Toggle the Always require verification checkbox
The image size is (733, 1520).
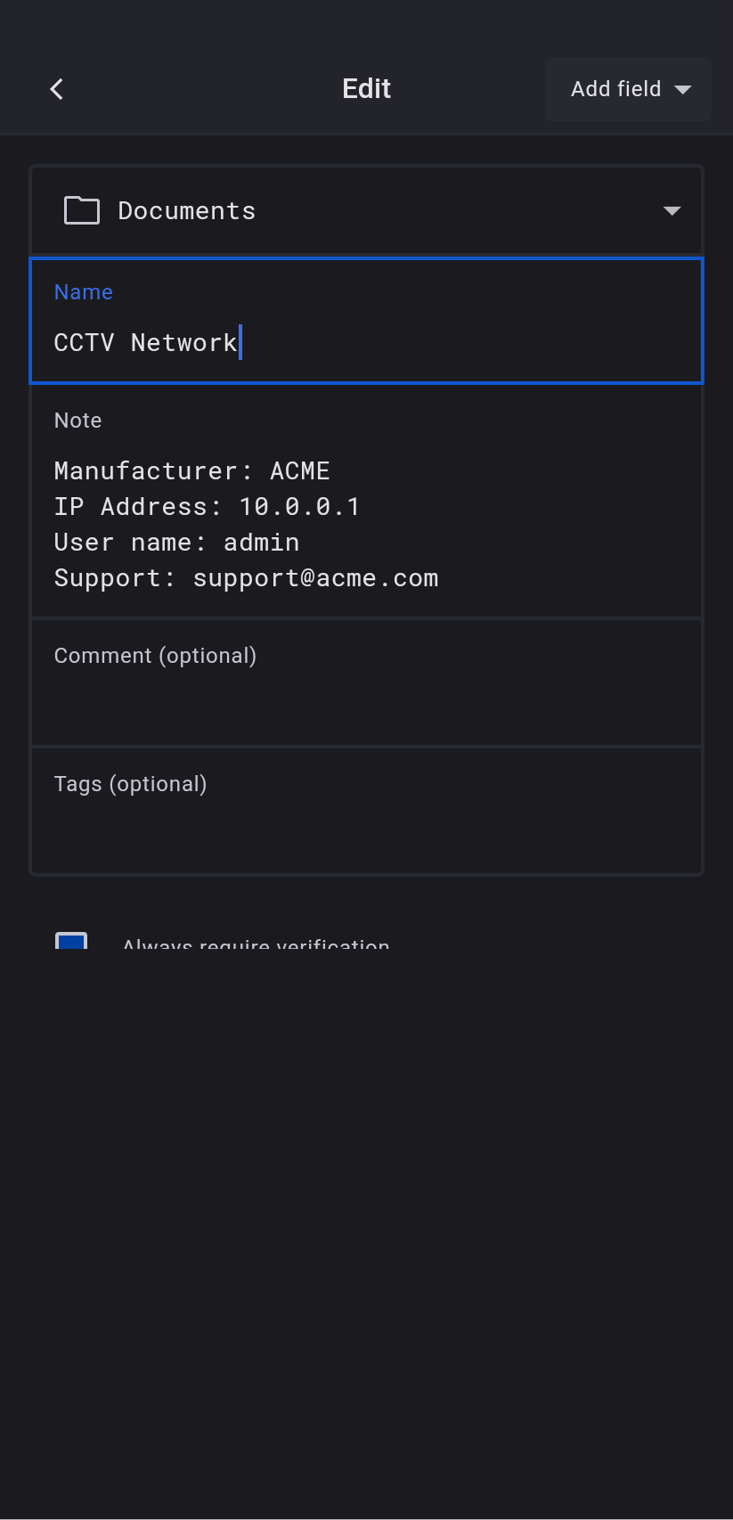click(x=71, y=942)
